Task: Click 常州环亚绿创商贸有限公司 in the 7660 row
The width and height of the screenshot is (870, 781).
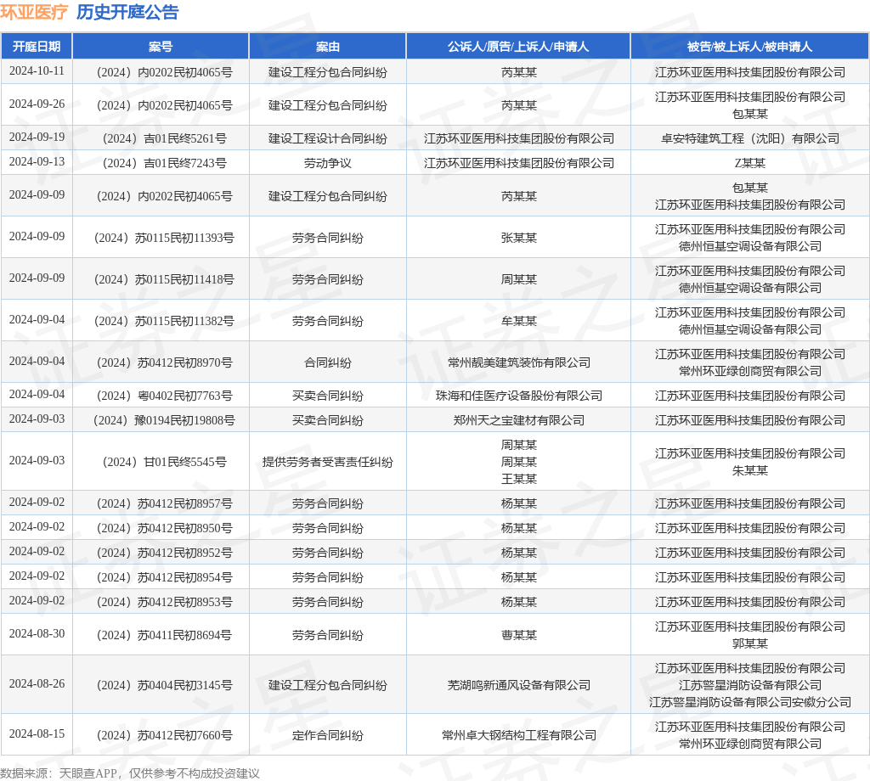Action: pyautogui.click(x=749, y=744)
